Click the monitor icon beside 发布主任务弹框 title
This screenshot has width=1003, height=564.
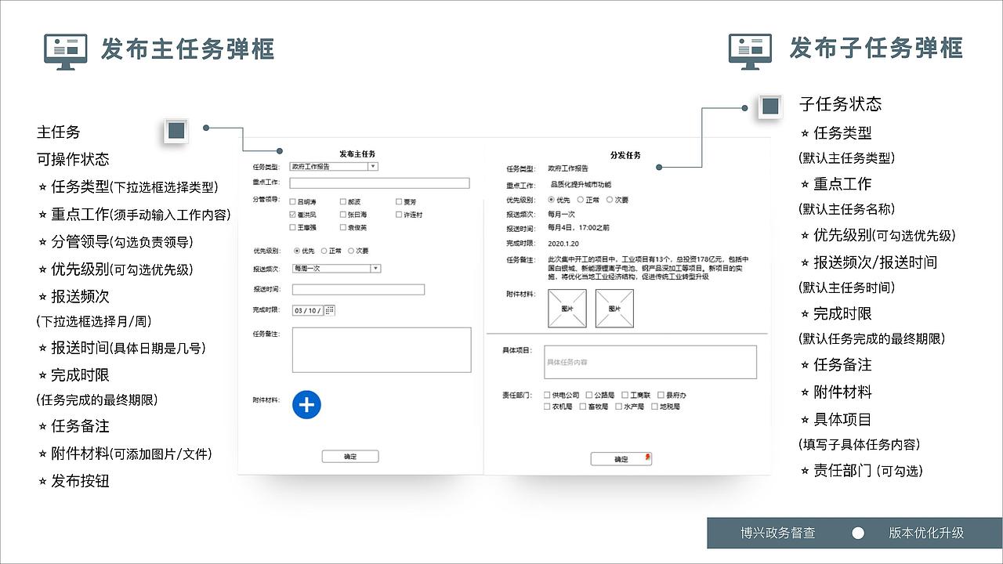[x=65, y=49]
